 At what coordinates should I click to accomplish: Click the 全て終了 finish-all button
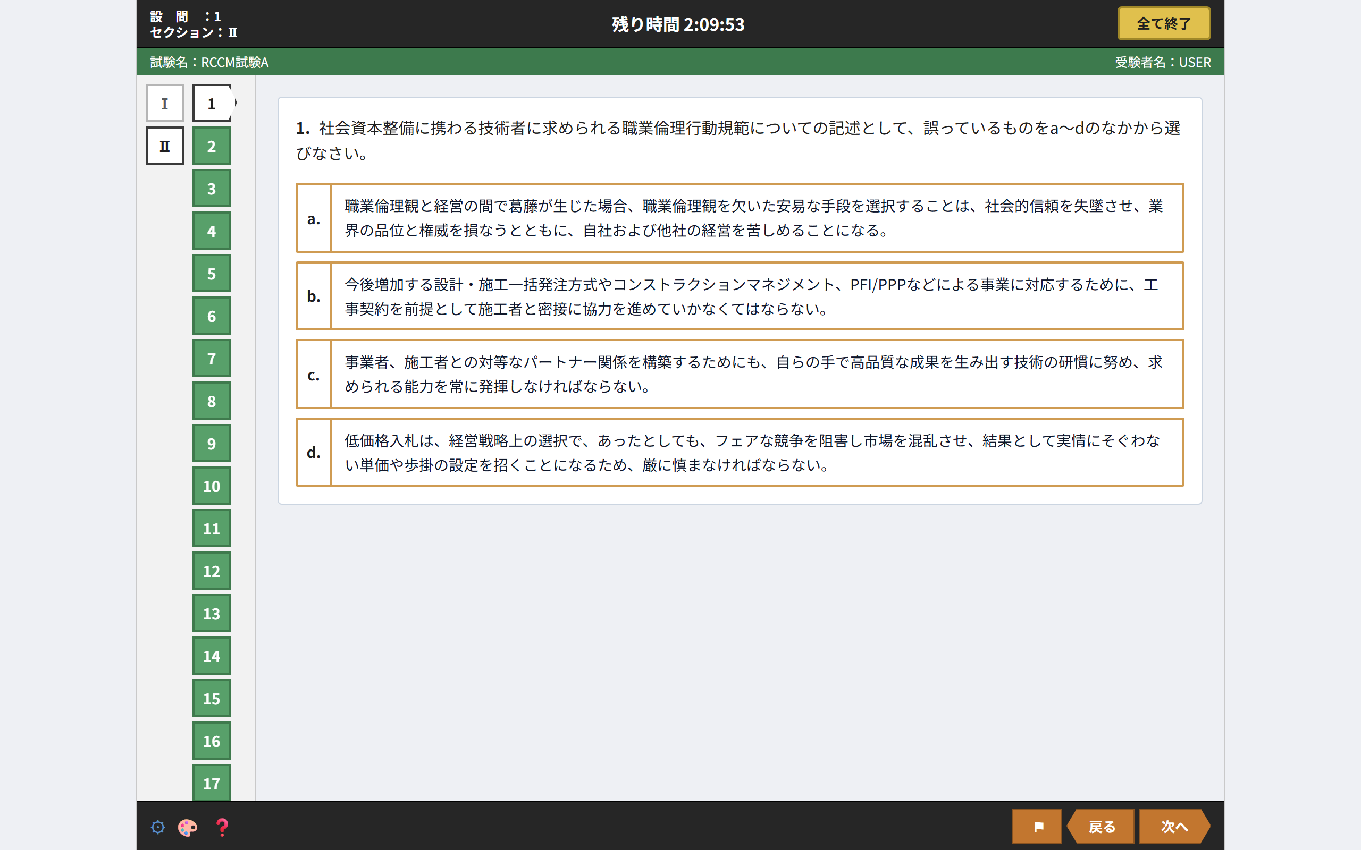point(1164,23)
